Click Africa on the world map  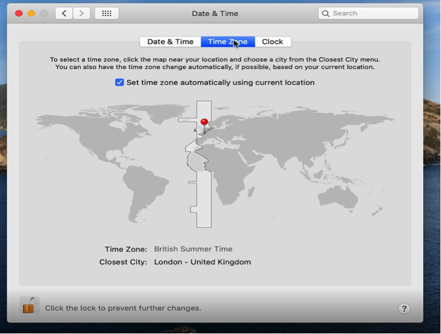226,171
